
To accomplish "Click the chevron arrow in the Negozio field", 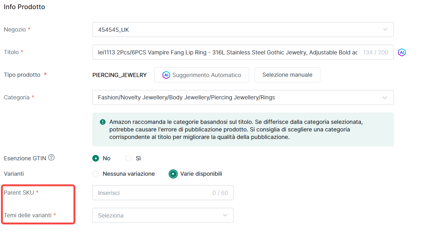I will point(385,30).
